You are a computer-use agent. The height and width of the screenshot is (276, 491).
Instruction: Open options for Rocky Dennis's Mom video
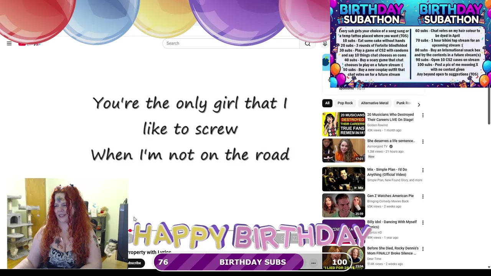(423, 249)
